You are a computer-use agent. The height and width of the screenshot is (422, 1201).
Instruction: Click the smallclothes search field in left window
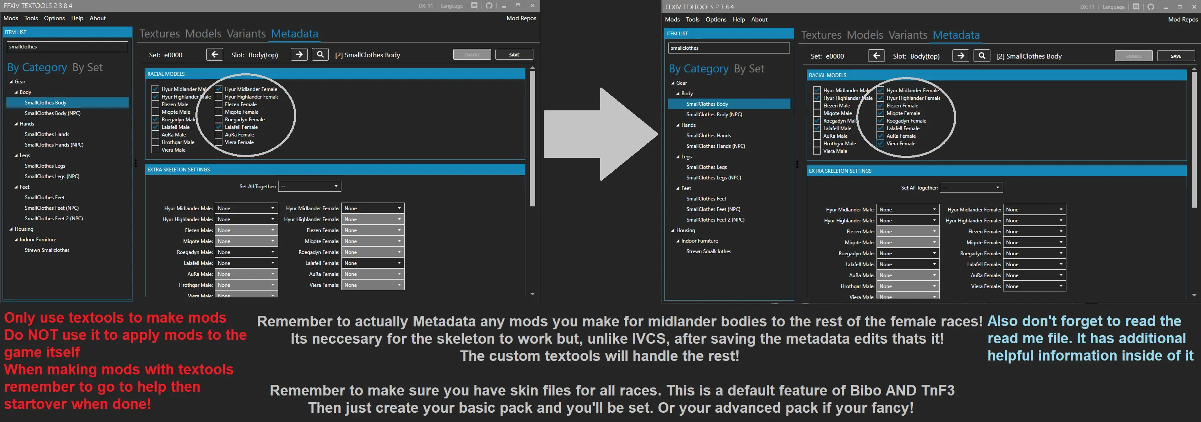tap(67, 46)
